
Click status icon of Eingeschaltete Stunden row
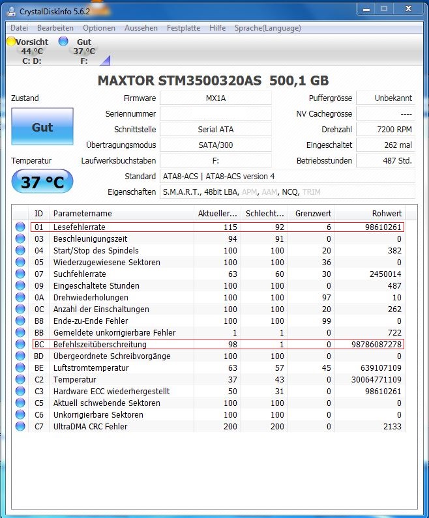pos(20,285)
